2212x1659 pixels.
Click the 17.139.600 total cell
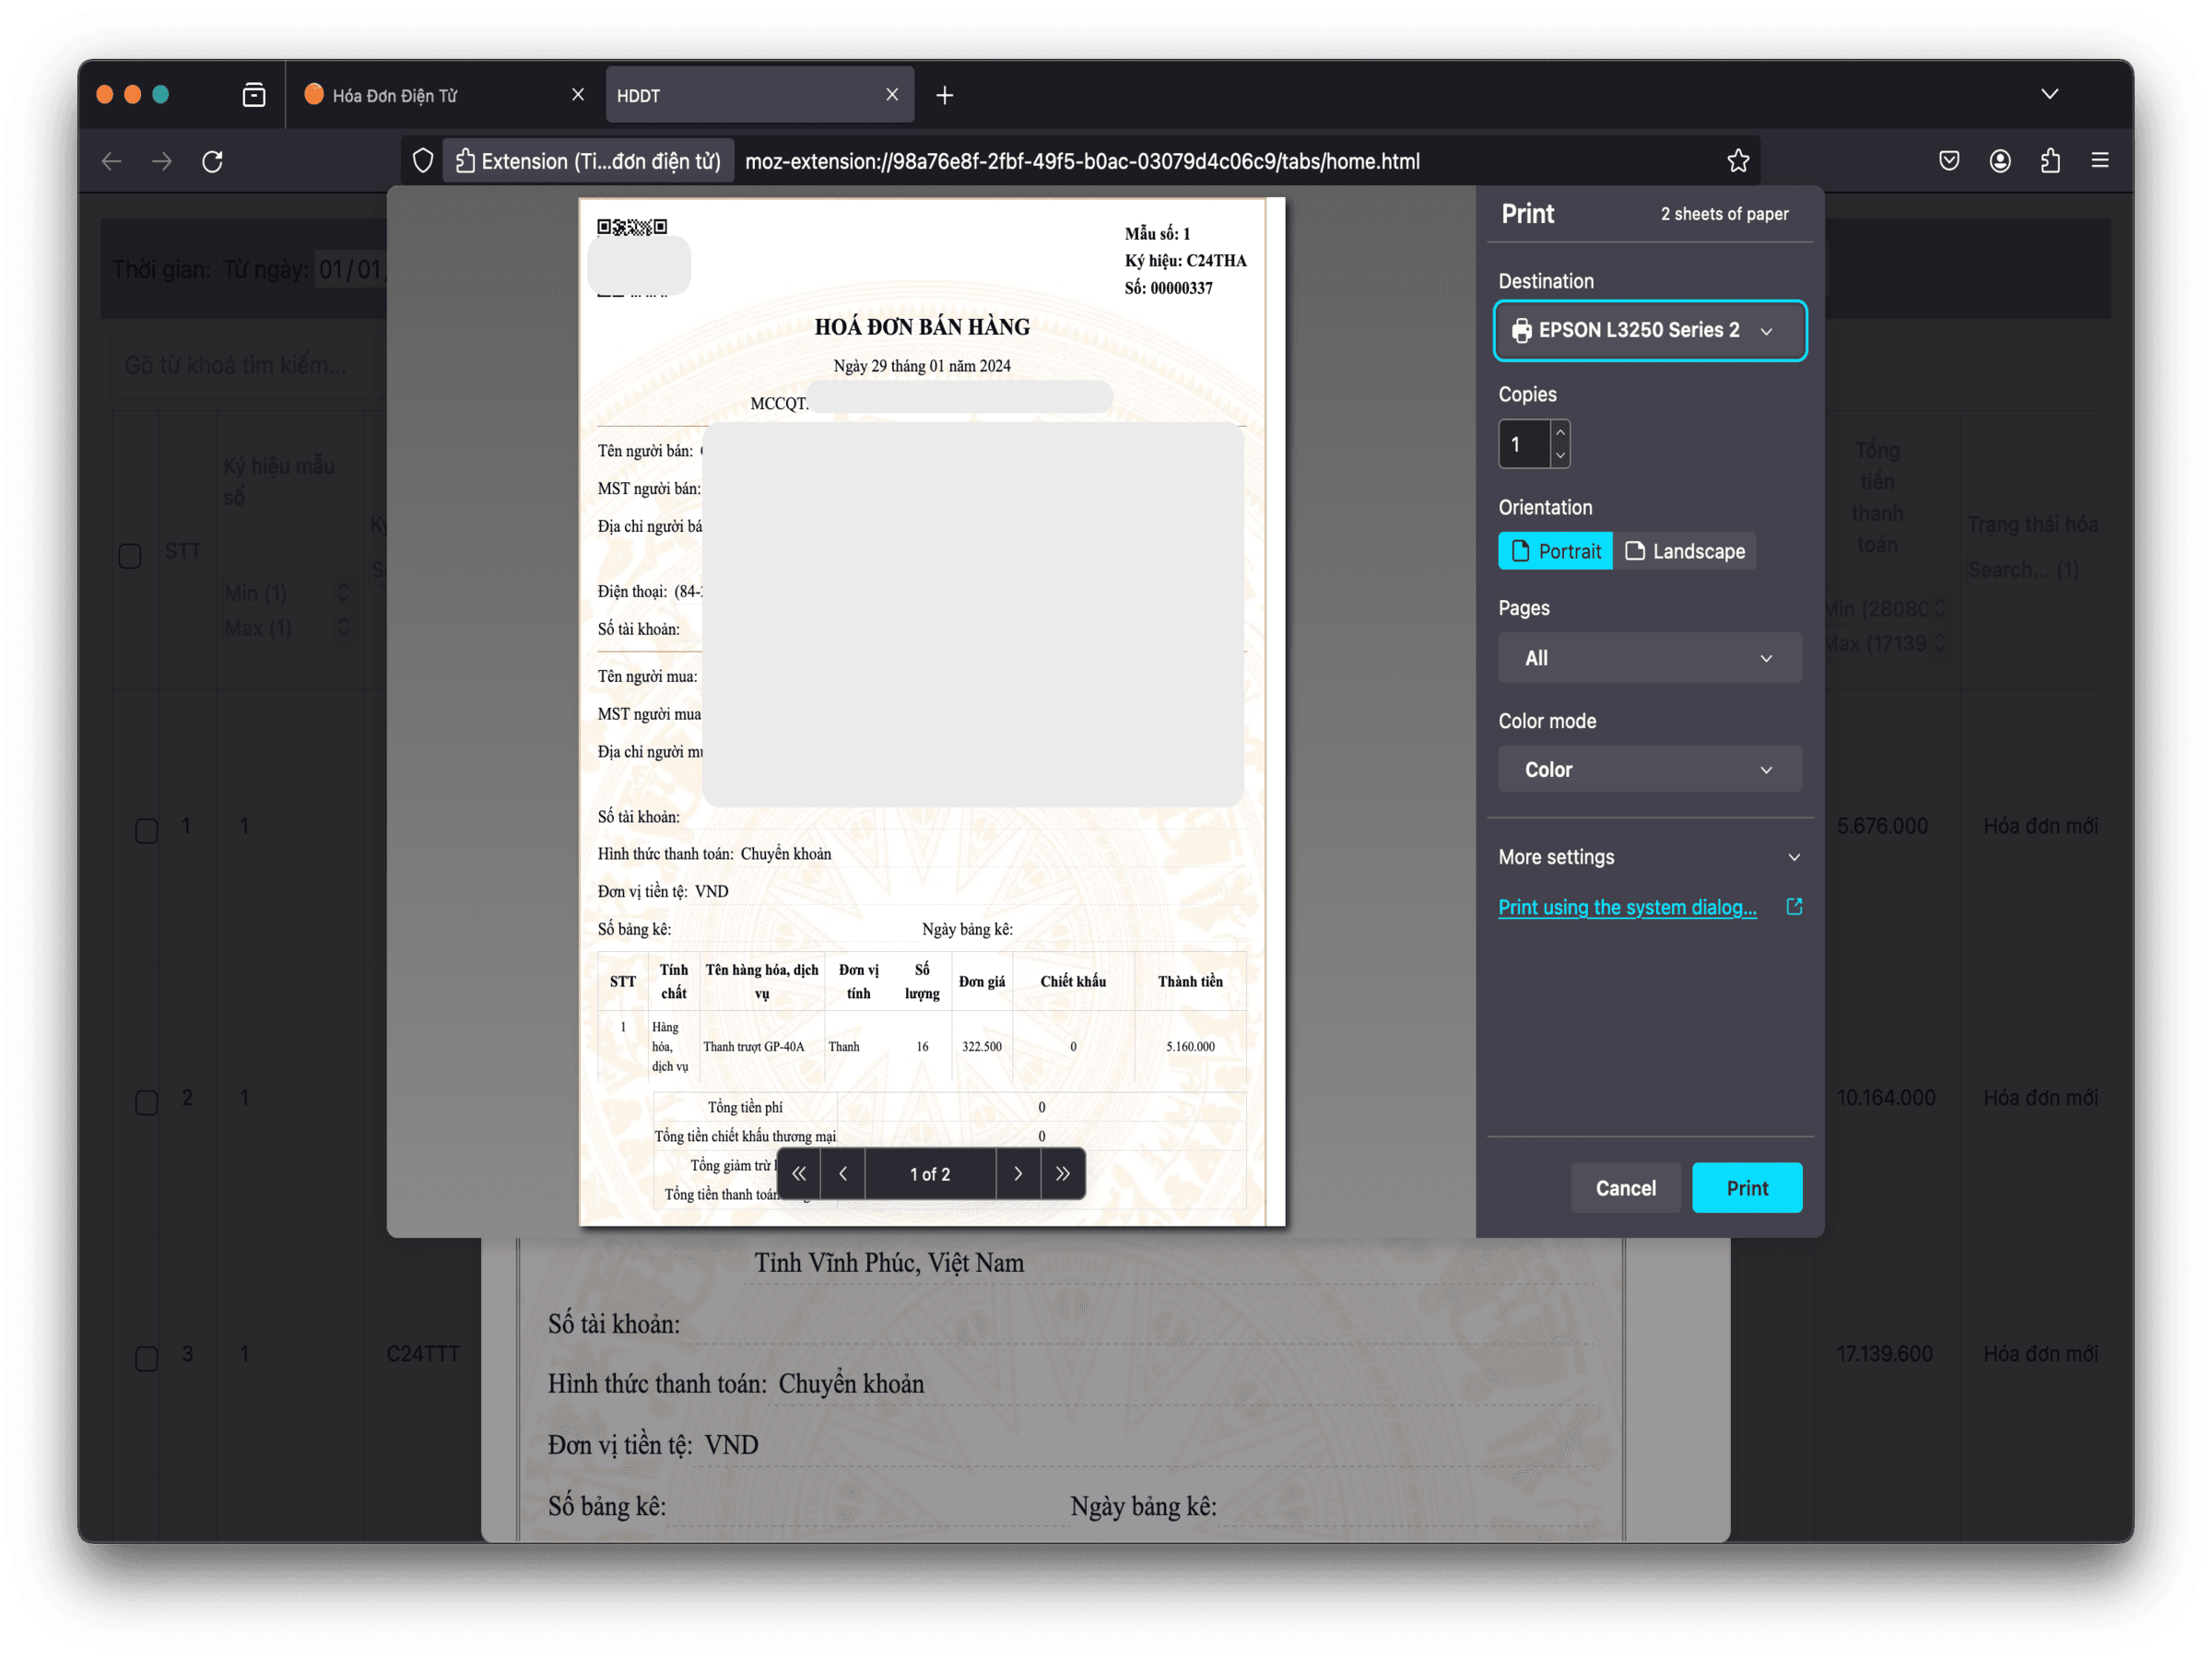click(1884, 1354)
